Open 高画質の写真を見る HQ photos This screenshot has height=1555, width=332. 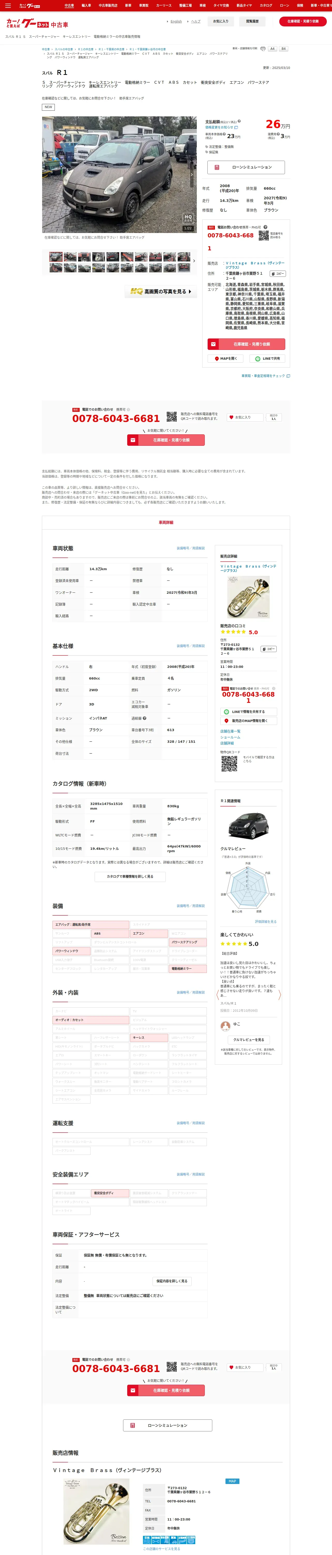(x=160, y=292)
